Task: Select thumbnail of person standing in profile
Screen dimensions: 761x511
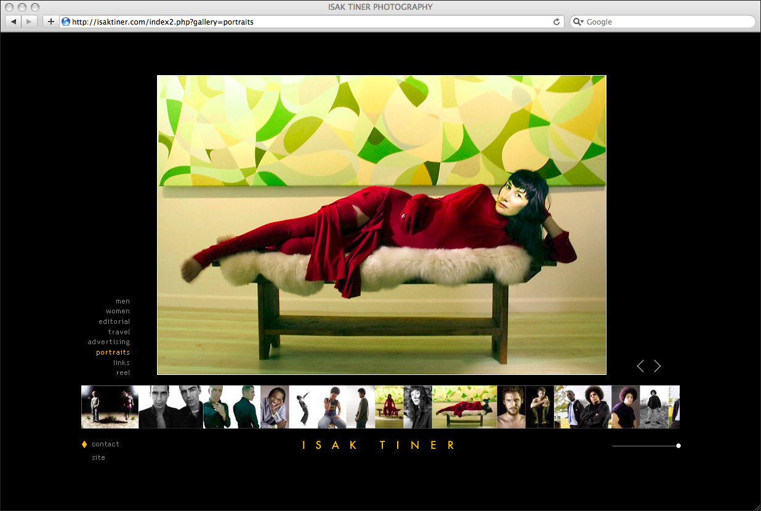Action: click(x=361, y=407)
